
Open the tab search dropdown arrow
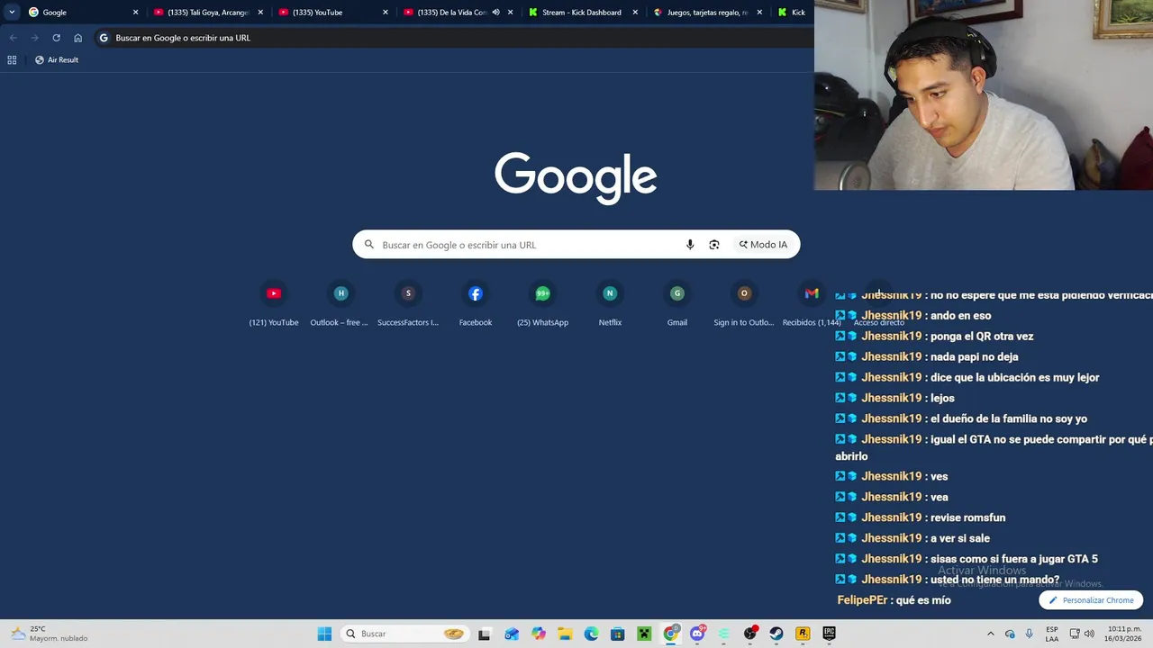click(x=12, y=13)
